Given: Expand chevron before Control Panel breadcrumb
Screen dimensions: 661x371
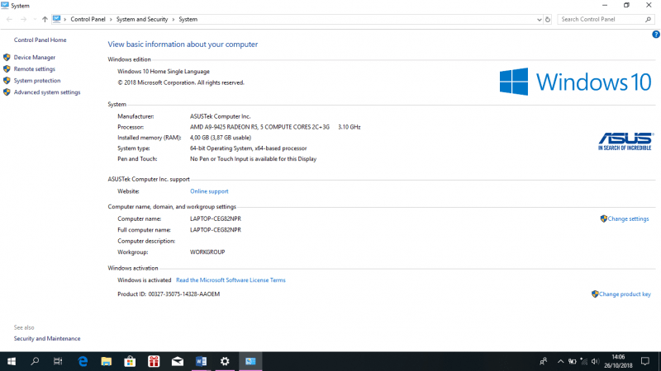Looking at the screenshot, I should 65,19.
